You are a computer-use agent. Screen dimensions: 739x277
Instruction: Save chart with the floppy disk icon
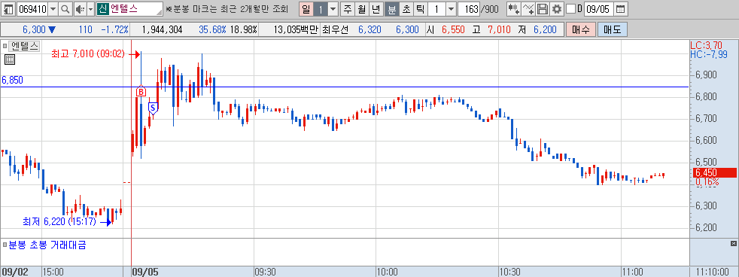[543, 9]
